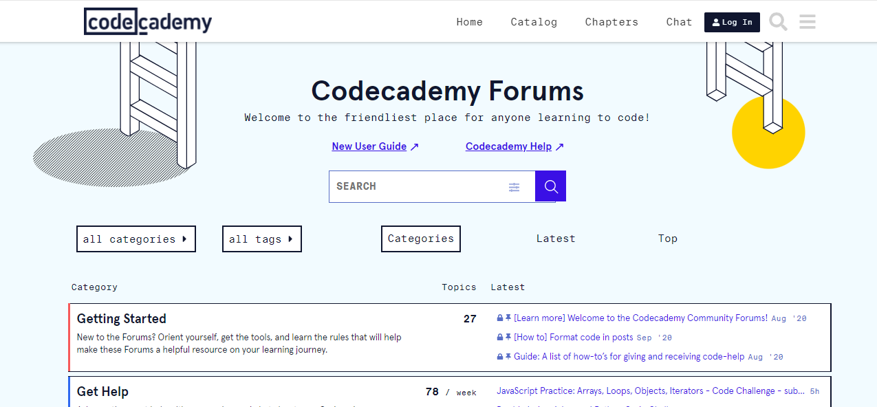877x407 pixels.
Task: Click the Log In button
Action: click(732, 22)
